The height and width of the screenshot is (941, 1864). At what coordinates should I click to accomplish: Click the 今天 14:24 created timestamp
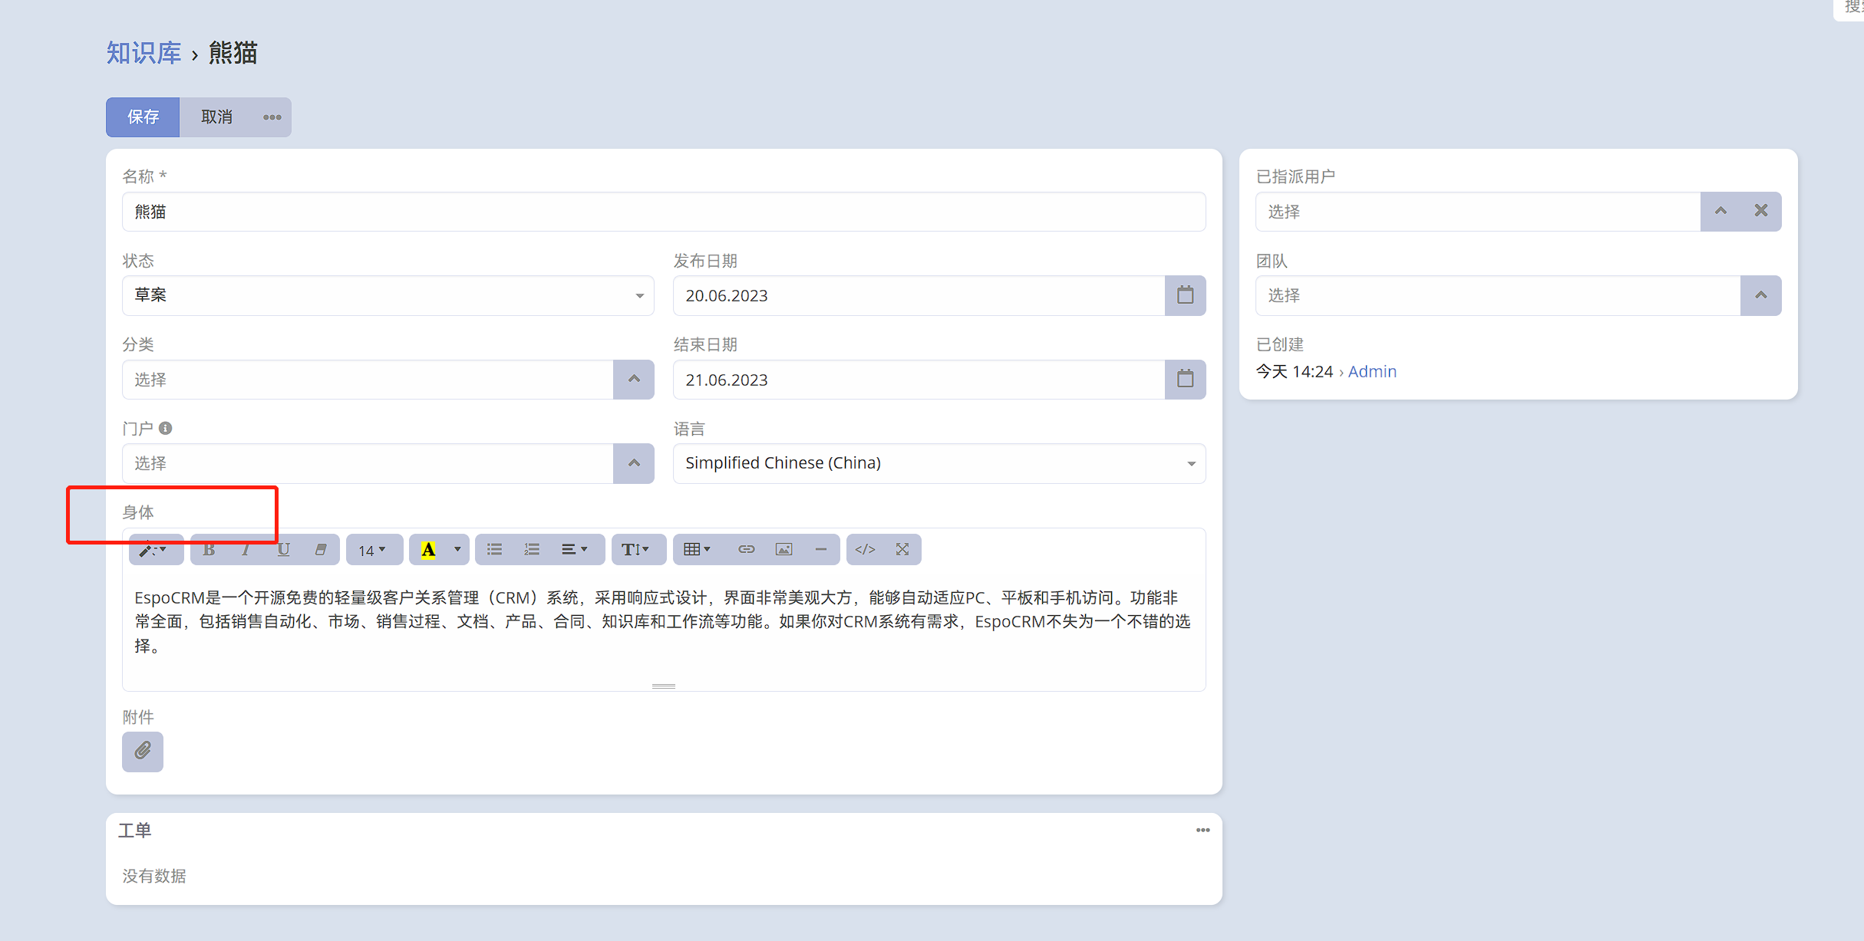[1295, 371]
